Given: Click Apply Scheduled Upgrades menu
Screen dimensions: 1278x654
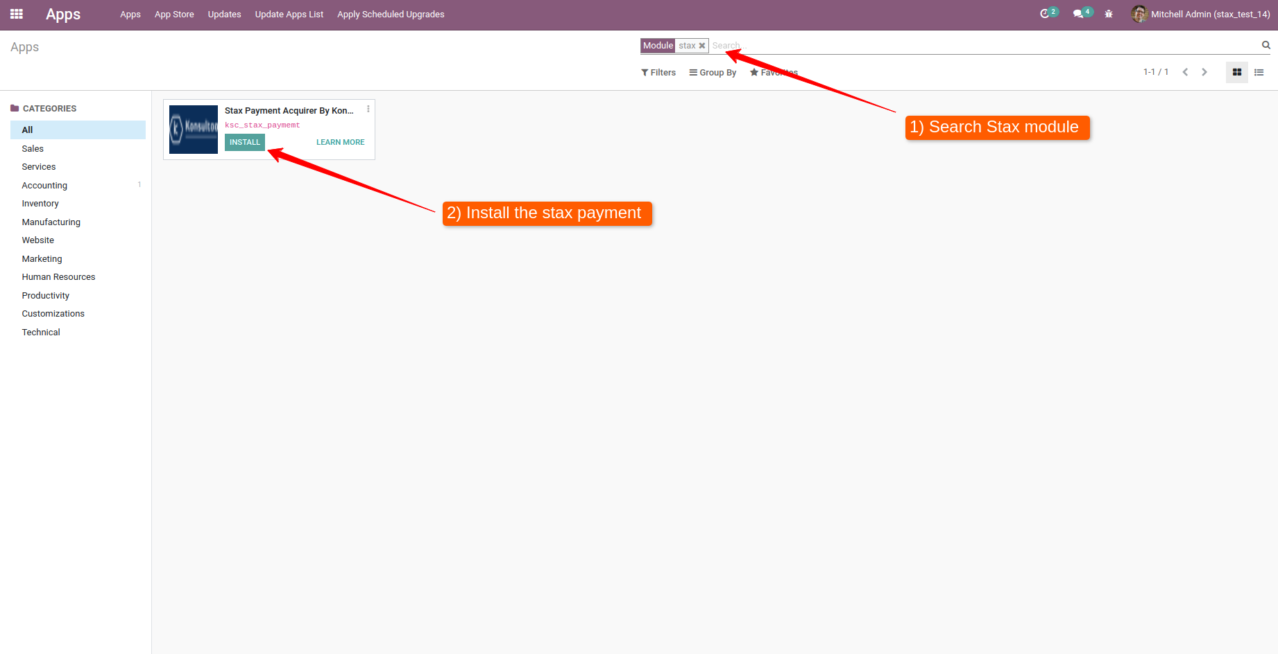Looking at the screenshot, I should [391, 15].
